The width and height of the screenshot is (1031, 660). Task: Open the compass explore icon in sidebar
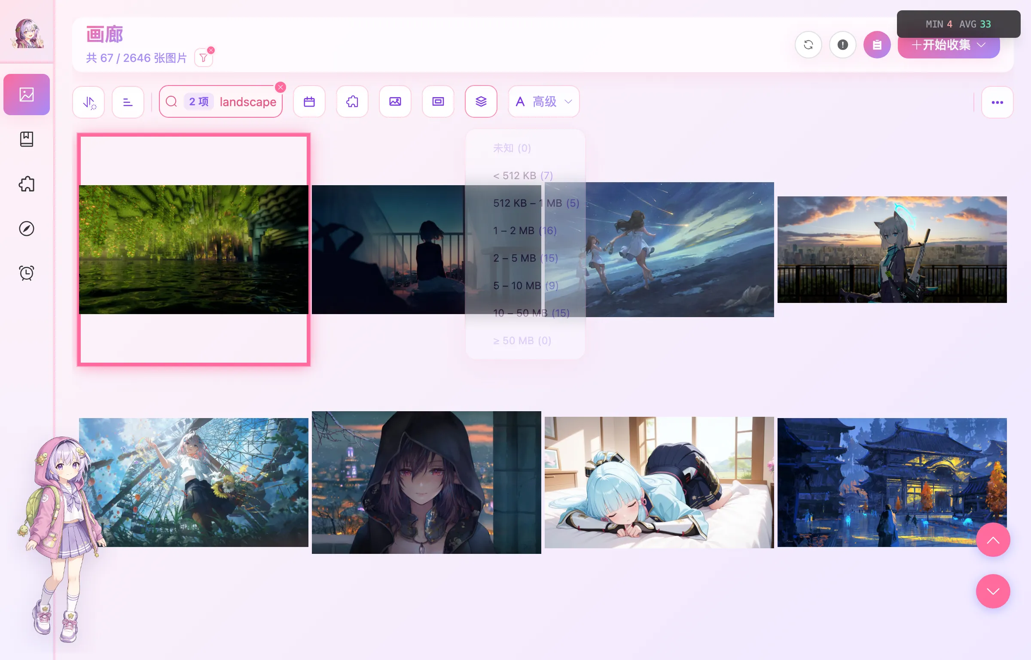pyautogui.click(x=27, y=229)
